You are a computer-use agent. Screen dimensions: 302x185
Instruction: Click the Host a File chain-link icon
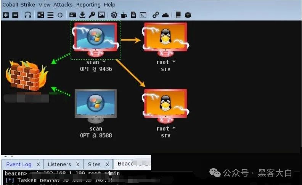pyautogui.click(x=156, y=15)
